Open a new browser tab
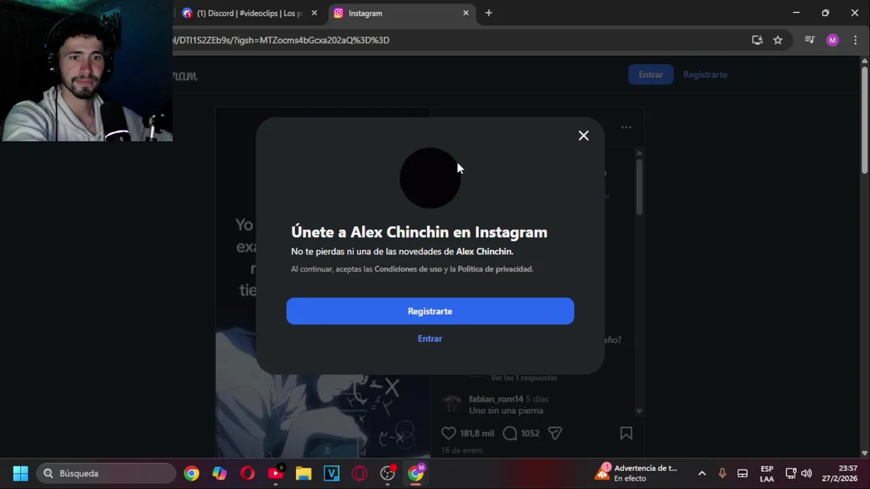Image resolution: width=870 pixels, height=489 pixels. 489,13
